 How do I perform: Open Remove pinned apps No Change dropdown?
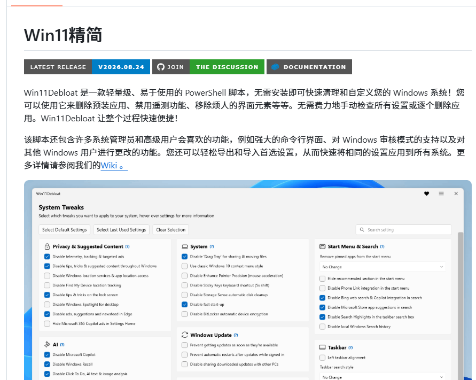[383, 267]
